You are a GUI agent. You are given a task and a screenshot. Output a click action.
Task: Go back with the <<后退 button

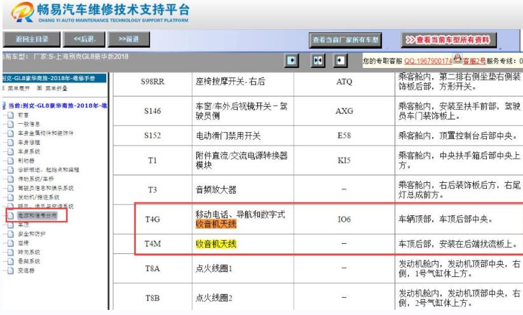[84, 39]
